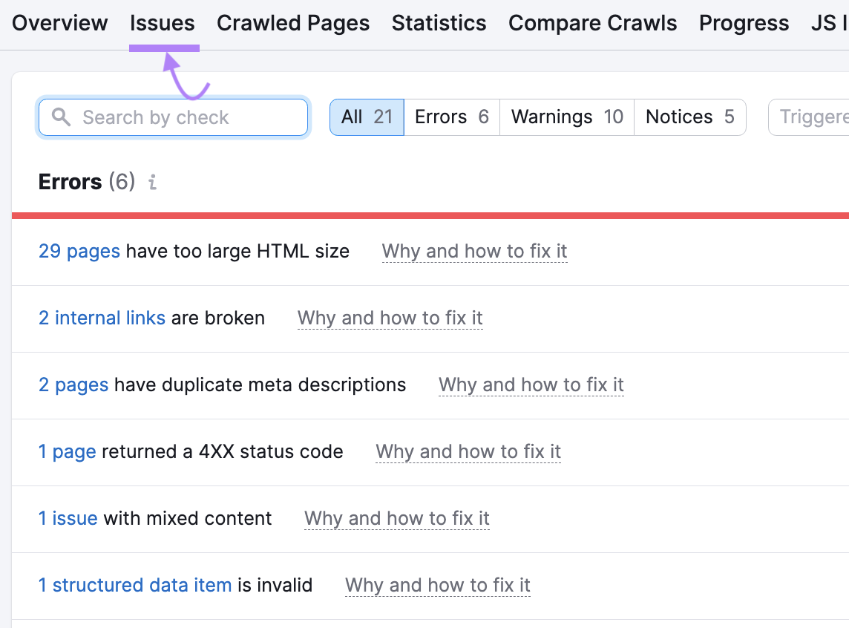View the page returning 4XX status
849x628 pixels.
point(68,451)
